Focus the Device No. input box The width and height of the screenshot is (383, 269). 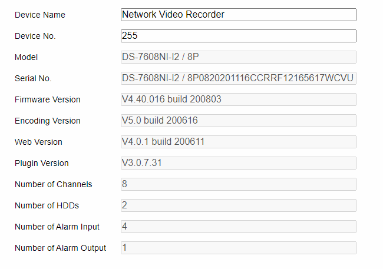click(x=238, y=36)
